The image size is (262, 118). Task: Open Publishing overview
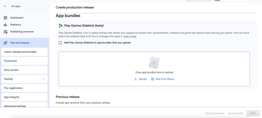click(x=22, y=32)
